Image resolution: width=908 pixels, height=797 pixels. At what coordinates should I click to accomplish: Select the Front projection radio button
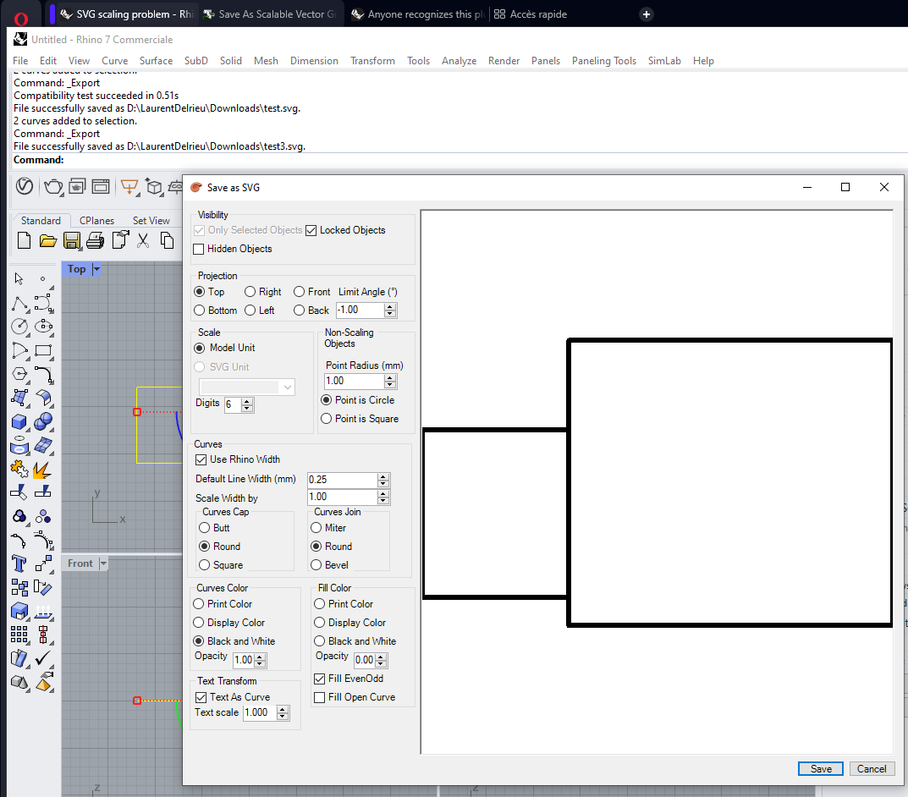300,292
